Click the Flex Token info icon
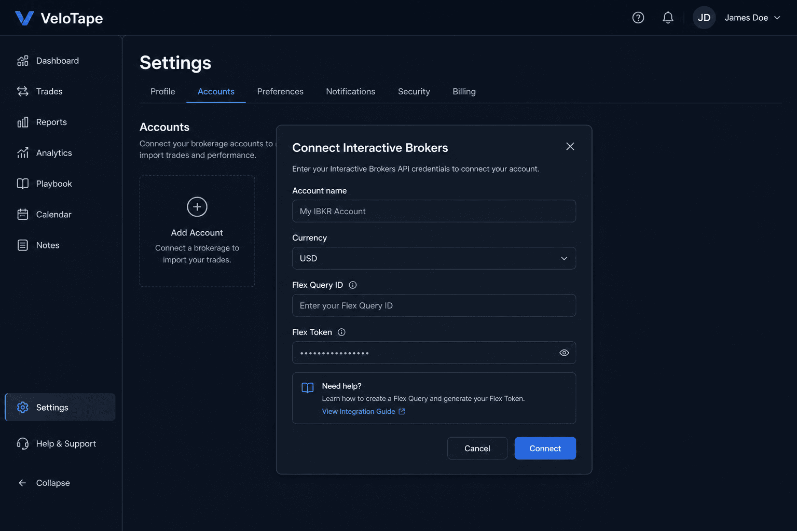This screenshot has width=797, height=531. pyautogui.click(x=341, y=332)
